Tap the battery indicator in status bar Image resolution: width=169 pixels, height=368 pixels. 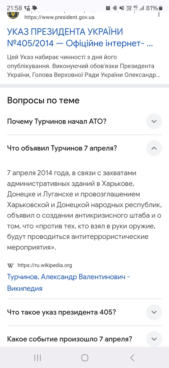pos(160,8)
